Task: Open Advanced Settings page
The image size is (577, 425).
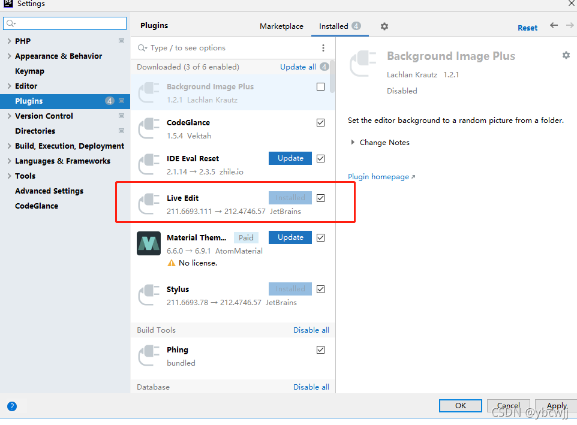Action: tap(49, 191)
